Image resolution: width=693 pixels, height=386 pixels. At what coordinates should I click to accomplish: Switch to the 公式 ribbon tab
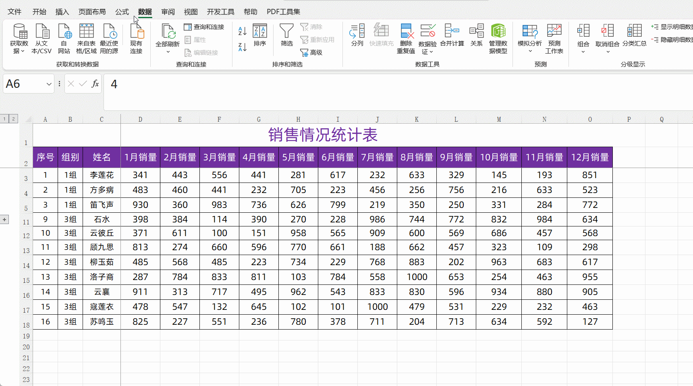(x=122, y=12)
